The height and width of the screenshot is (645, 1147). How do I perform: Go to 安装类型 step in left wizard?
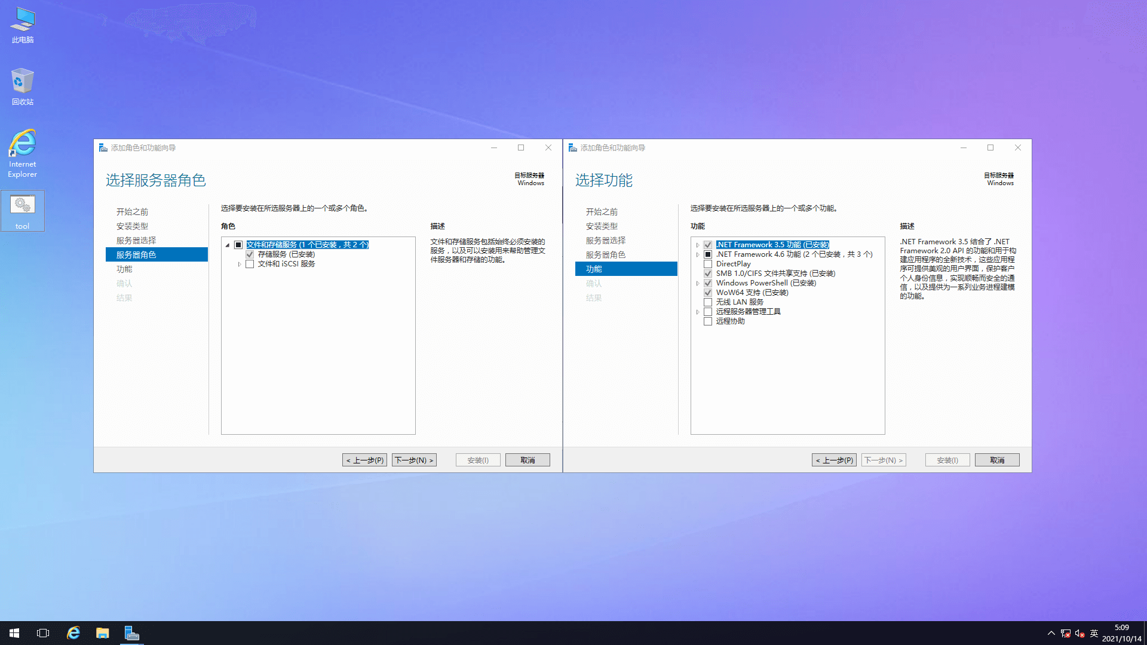(x=132, y=226)
